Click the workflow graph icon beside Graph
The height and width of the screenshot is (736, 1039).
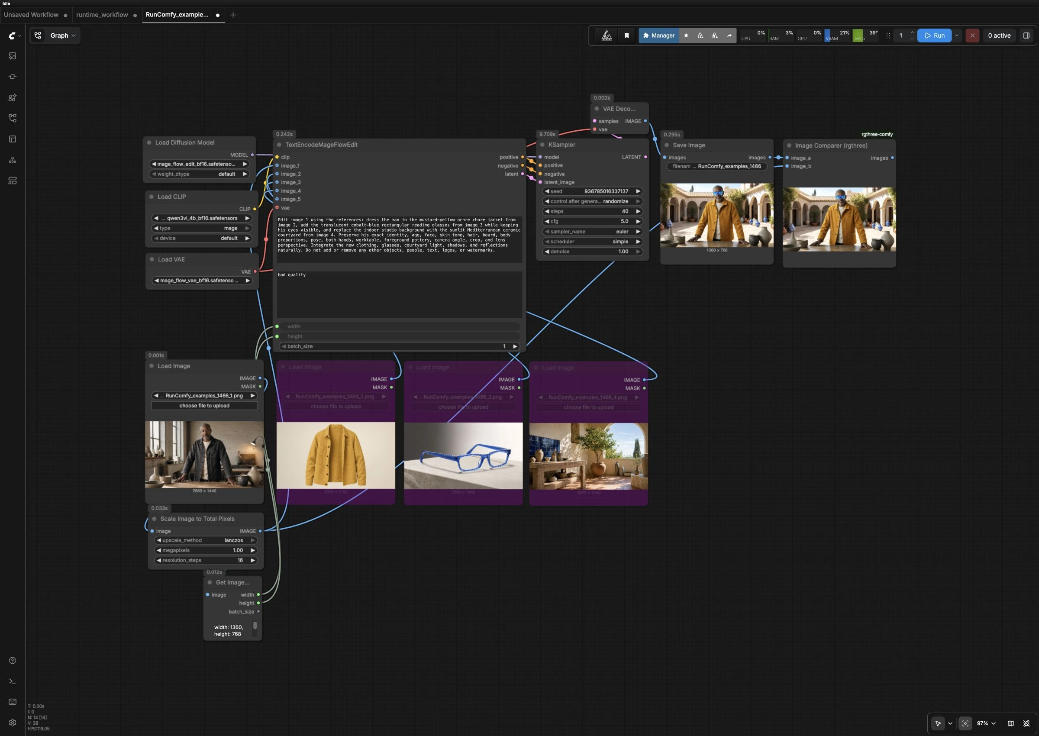[38, 36]
